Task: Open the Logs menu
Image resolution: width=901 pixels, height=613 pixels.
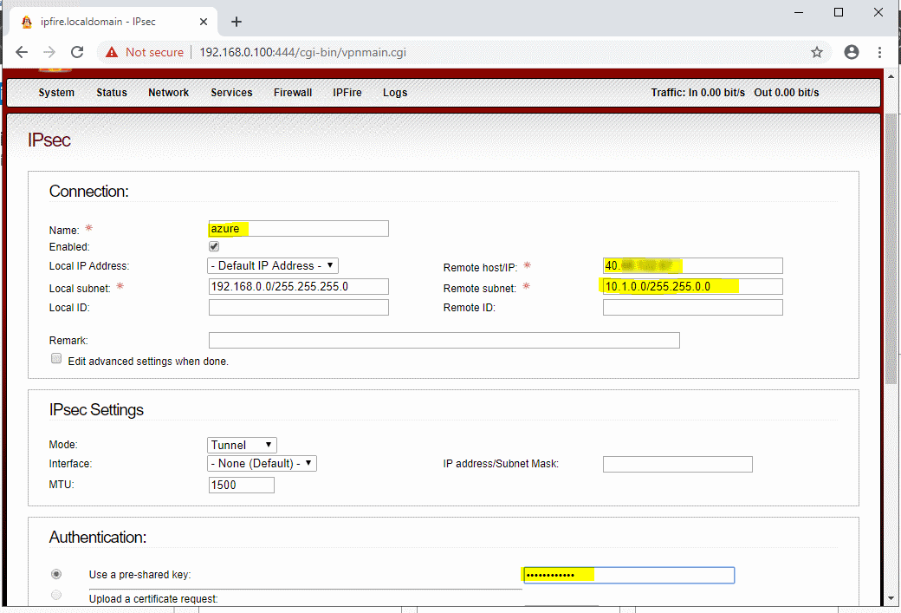Action: click(x=395, y=93)
